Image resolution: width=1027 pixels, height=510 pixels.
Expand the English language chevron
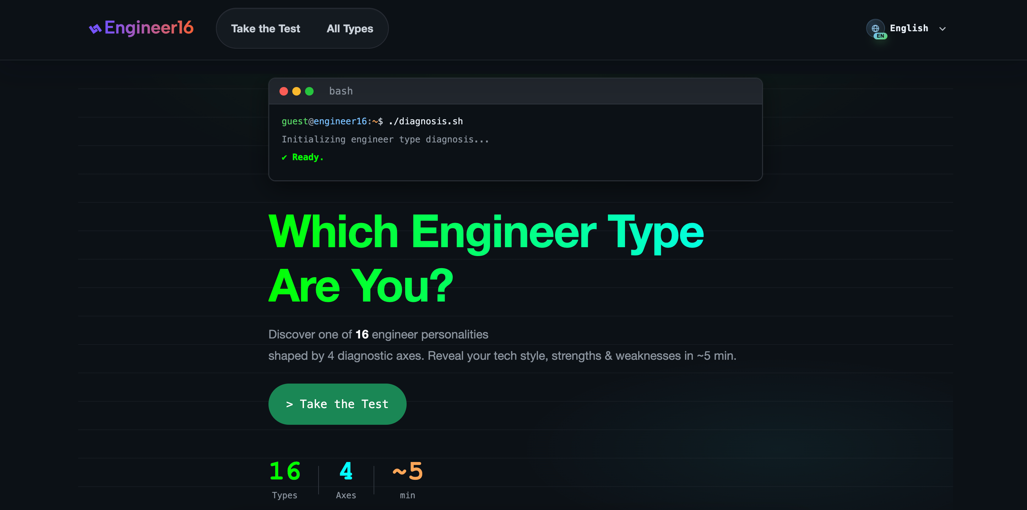(942, 29)
